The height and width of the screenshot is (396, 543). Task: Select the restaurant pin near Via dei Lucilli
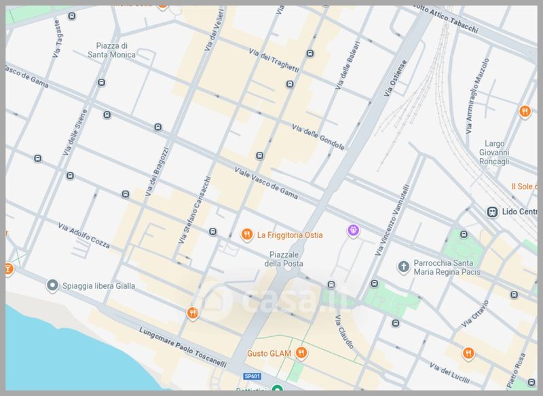(x=468, y=353)
